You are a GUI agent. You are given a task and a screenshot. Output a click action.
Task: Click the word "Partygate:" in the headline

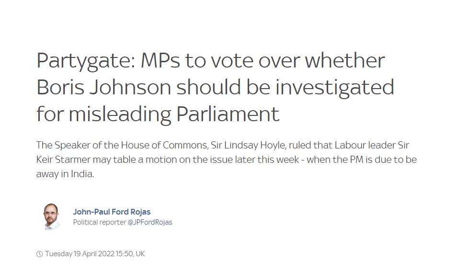[x=86, y=61]
